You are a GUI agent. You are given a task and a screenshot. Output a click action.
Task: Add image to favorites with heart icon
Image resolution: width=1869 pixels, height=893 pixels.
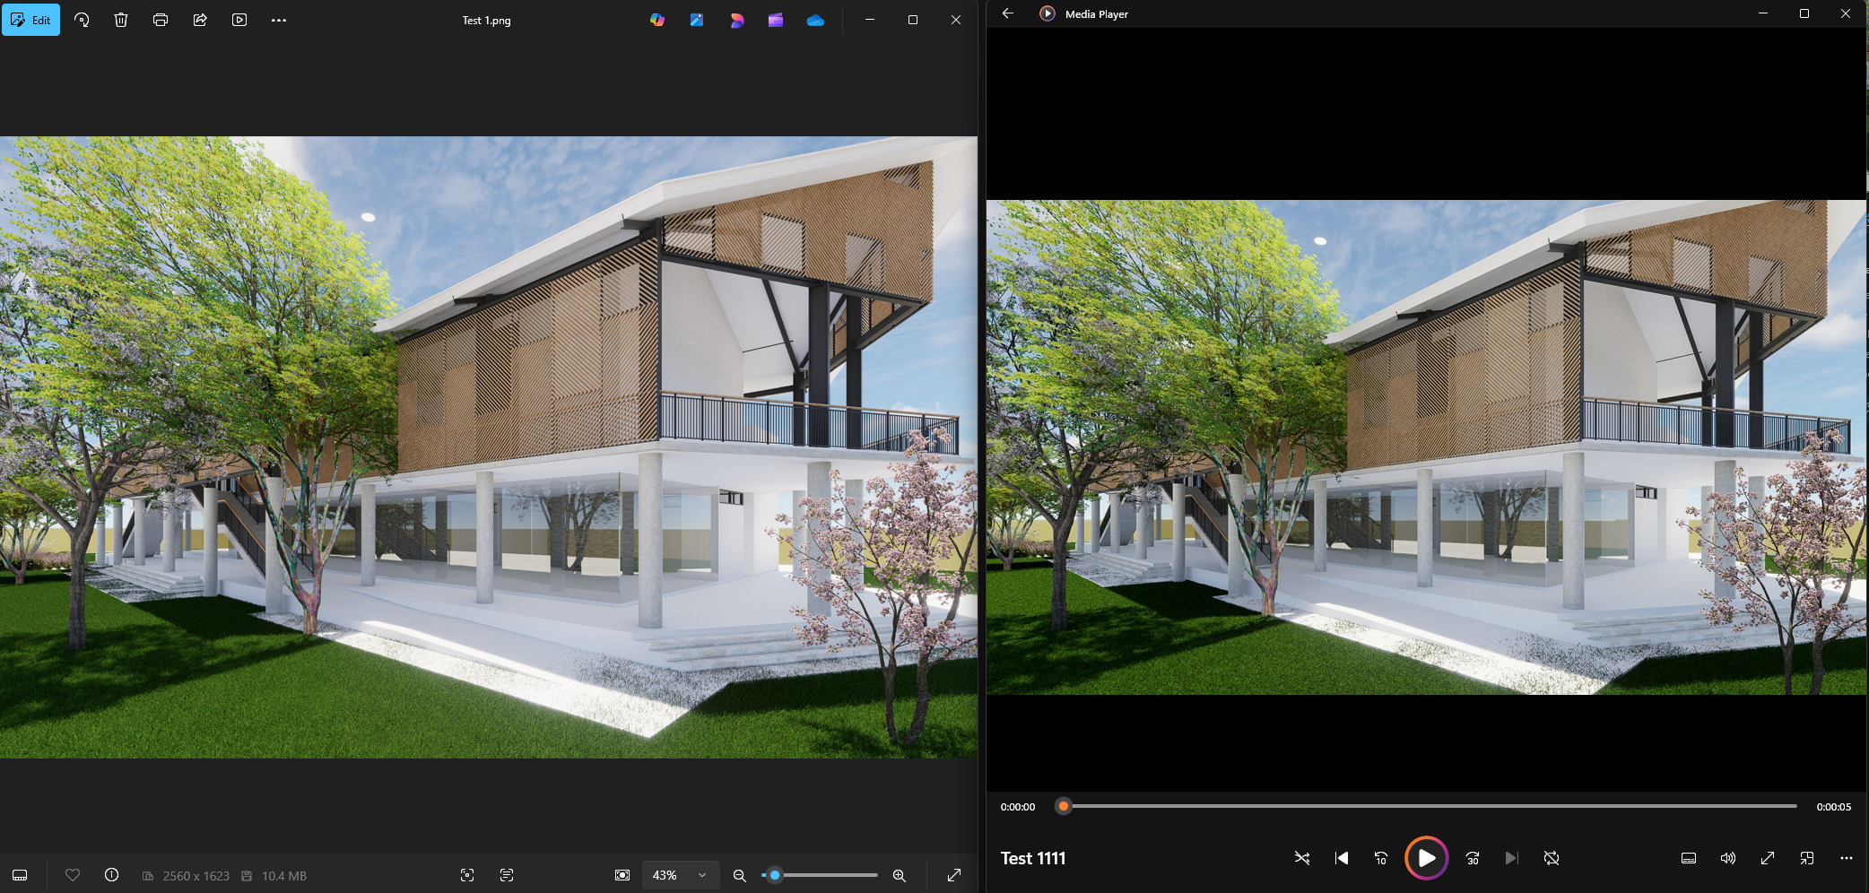click(73, 875)
